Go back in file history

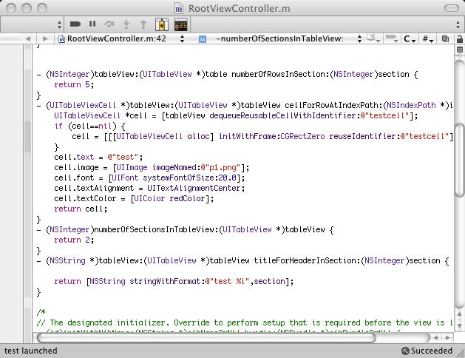point(28,38)
